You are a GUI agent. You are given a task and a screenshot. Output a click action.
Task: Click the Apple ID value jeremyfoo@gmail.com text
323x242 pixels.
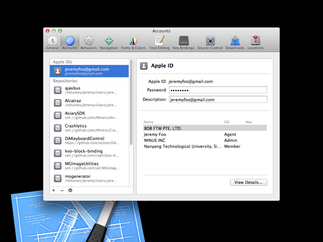(x=191, y=82)
